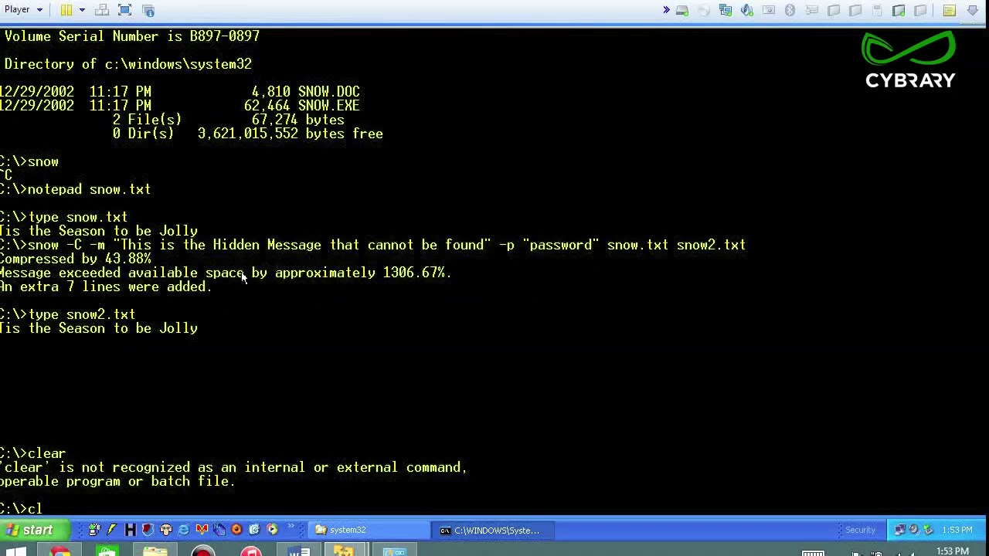The width and height of the screenshot is (989, 556).
Task: Click the snow -C -m command line
Action: (x=372, y=245)
